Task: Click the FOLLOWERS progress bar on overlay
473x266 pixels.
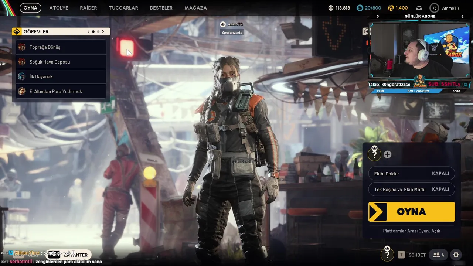Action: [x=418, y=91]
